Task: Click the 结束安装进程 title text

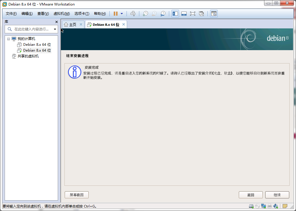Action: pyautogui.click(x=77, y=56)
